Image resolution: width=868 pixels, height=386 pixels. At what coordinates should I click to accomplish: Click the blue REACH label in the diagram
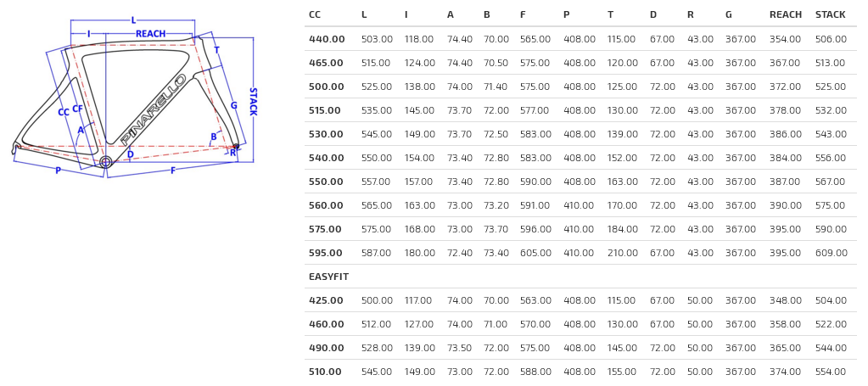point(150,34)
